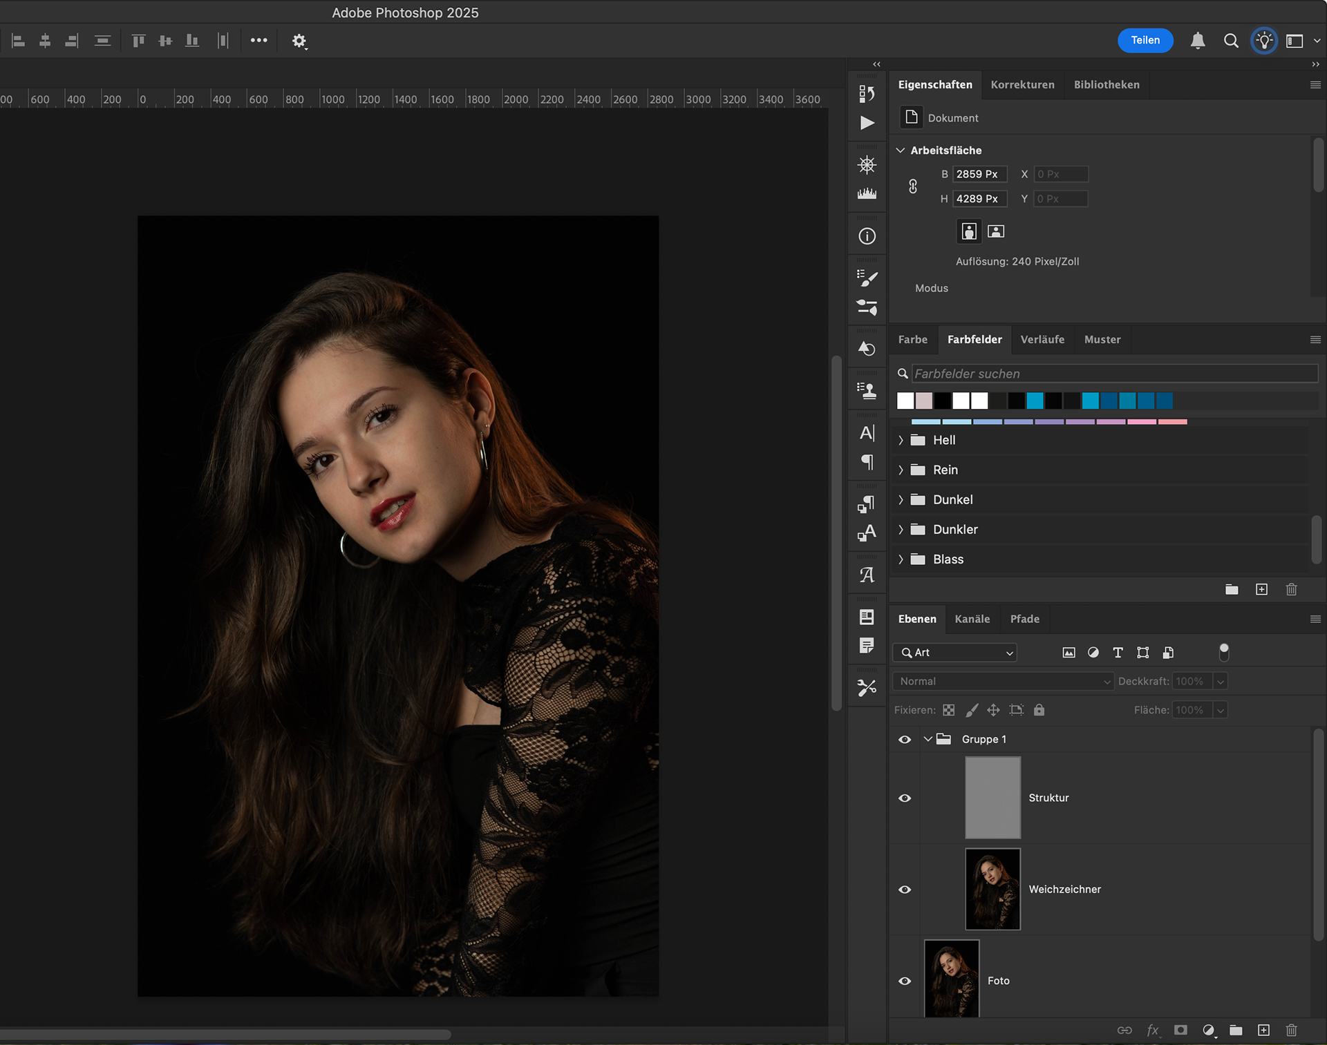Viewport: 1327px width, 1045px height.
Task: Open the Info panel icon
Action: pyautogui.click(x=867, y=236)
